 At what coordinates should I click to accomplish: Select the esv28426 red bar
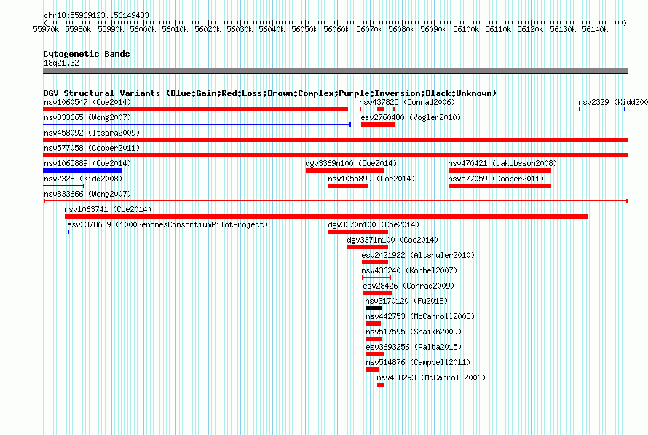coord(377,293)
